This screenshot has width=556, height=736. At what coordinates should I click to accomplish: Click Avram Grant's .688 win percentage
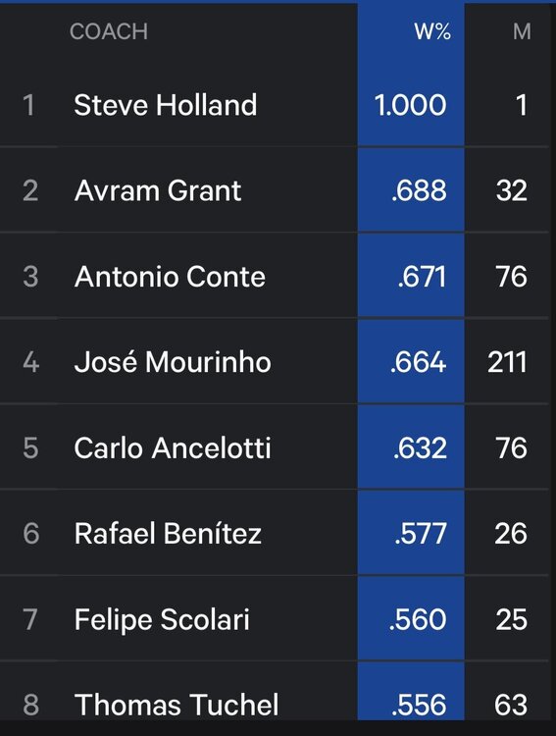(419, 190)
